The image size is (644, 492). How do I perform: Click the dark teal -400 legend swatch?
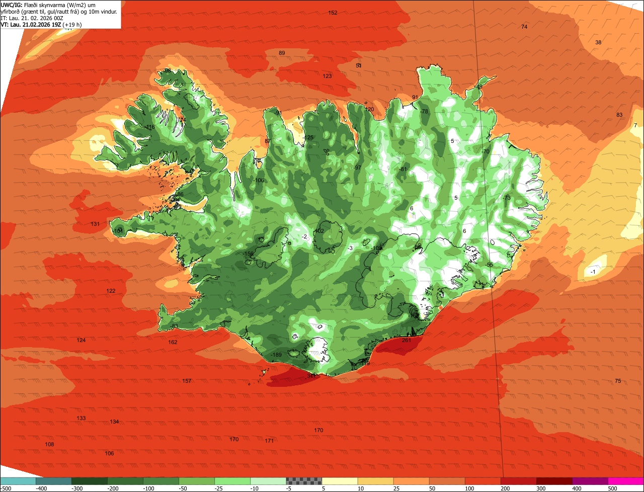[x=53, y=481]
